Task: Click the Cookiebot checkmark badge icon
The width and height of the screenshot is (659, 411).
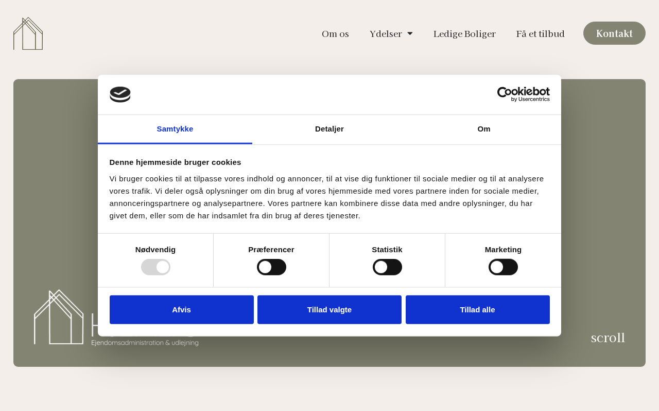Action: point(120,95)
